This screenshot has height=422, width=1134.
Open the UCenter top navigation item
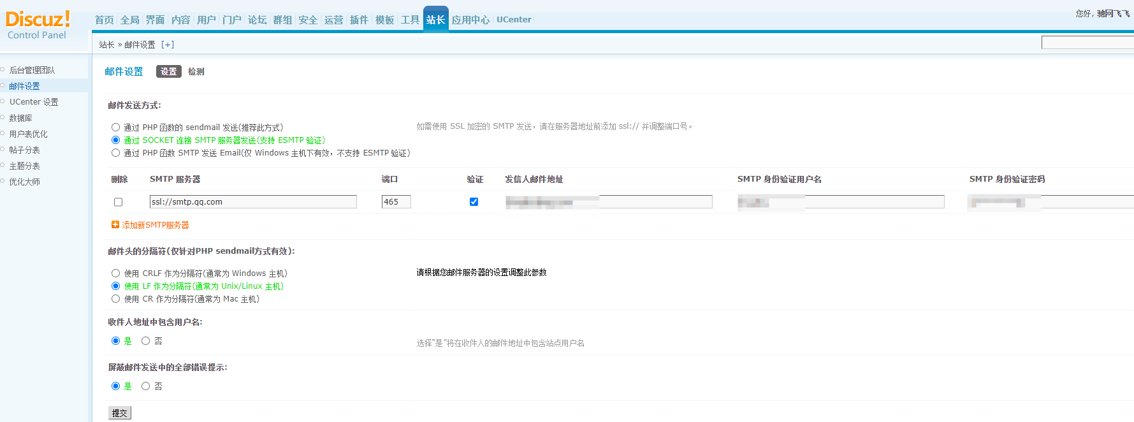click(513, 20)
